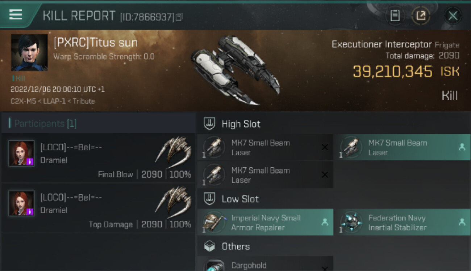View the Titus sun pilot portrait

click(29, 52)
